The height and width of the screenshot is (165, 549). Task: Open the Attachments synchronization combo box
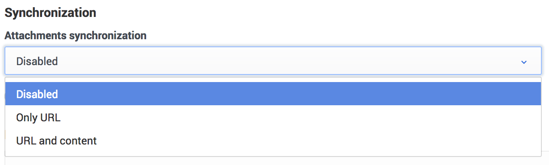(273, 61)
